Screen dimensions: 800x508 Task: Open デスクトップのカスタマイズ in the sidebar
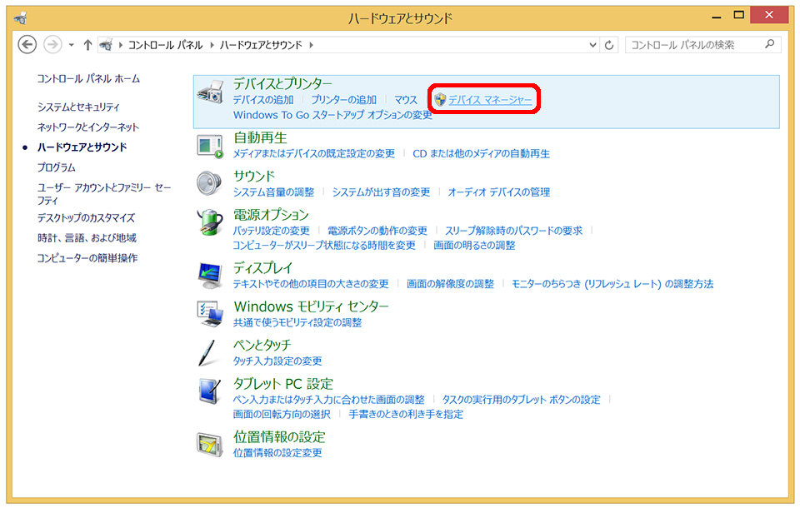pos(86,218)
